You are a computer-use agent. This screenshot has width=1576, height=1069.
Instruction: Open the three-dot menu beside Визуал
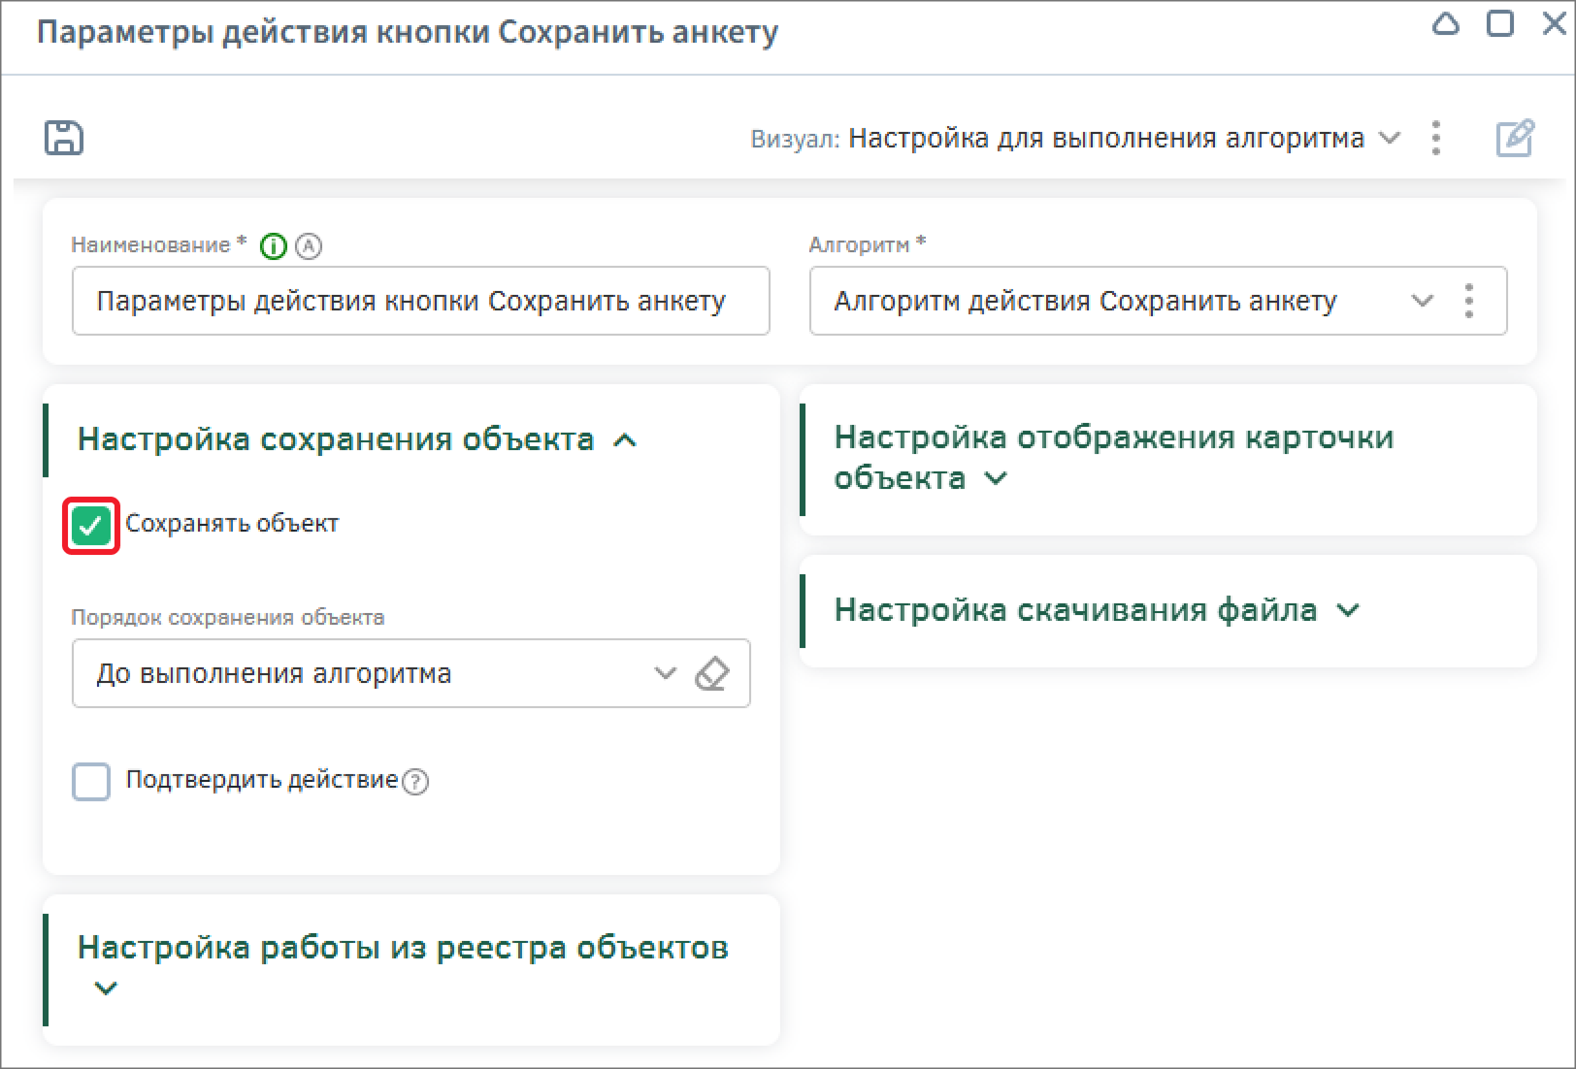1436,138
